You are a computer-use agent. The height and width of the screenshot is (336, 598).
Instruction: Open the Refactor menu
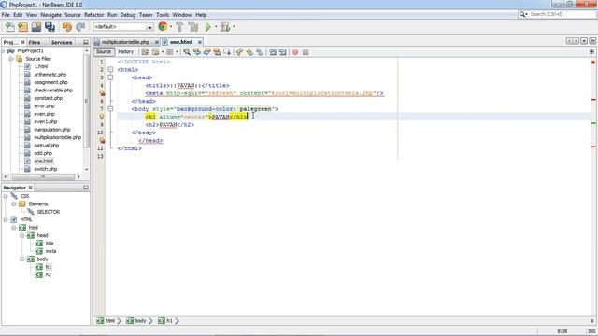93,15
